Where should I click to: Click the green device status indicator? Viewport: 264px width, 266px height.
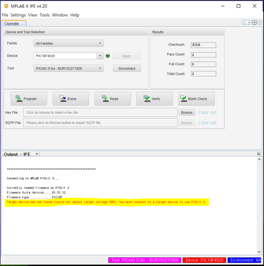point(108,56)
